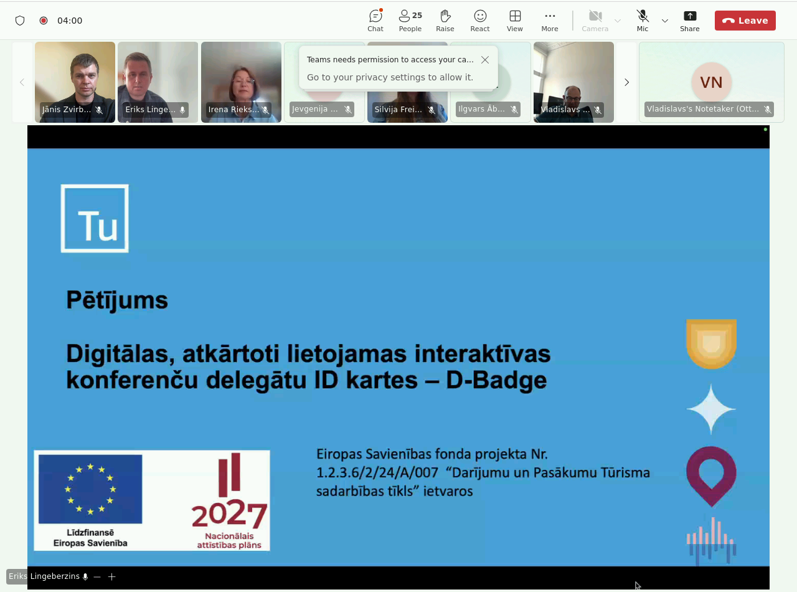Click muted mic icon on Jānis Zvirb... tile

pos(99,110)
